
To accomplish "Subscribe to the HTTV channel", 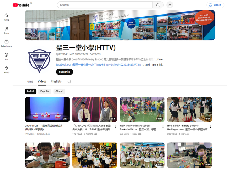I will [x=65, y=72].
